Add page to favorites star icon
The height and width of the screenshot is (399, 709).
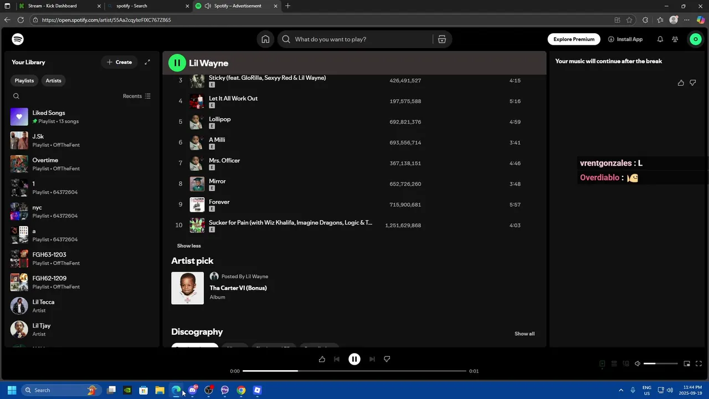[629, 20]
